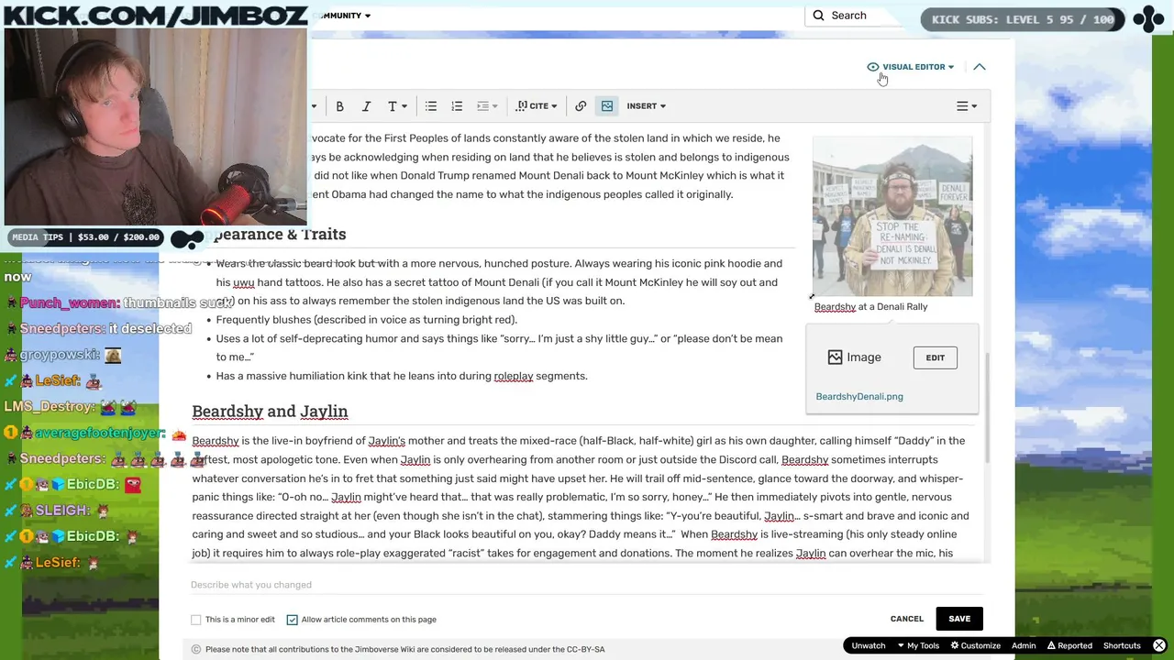Image resolution: width=1174 pixels, height=660 pixels.
Task: Open the Reported link
Action: (1069, 645)
